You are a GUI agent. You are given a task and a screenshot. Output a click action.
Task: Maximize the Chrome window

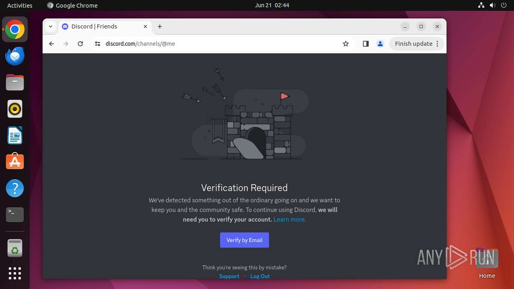coord(421,26)
